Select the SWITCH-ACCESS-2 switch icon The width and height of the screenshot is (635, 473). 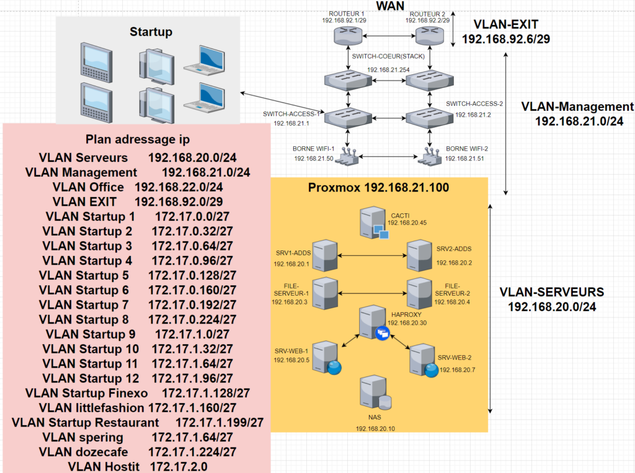(430, 115)
